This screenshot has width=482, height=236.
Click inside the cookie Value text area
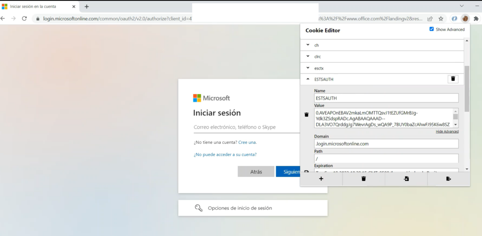pos(383,118)
